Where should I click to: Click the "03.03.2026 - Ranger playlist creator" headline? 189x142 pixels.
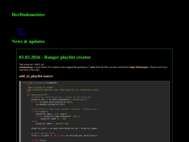[x=55, y=57]
